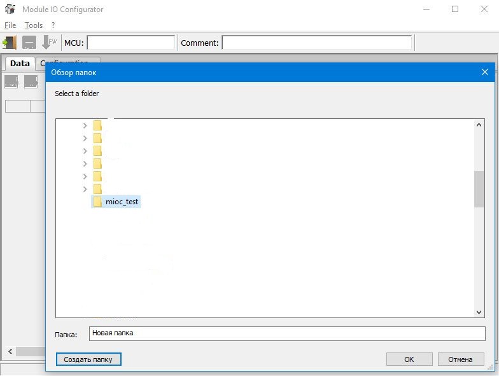Click the Папка name input field

coord(287,333)
